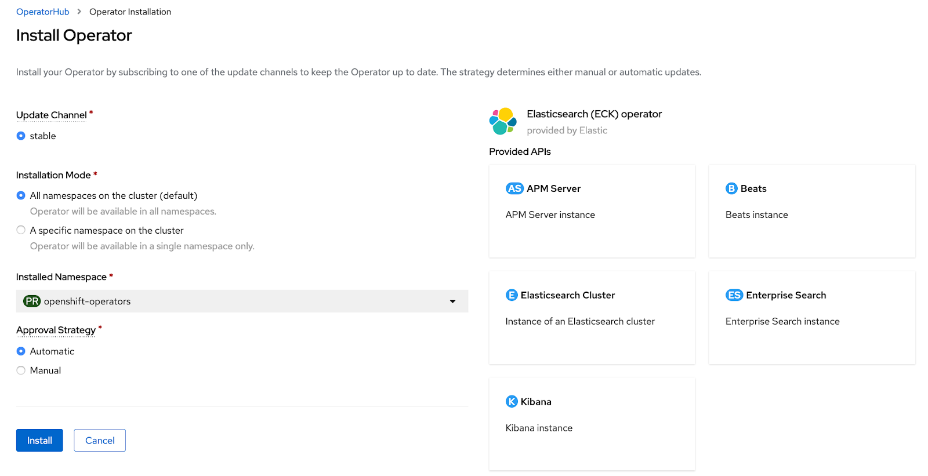Click the namespace dropdown caret arrow
The height and width of the screenshot is (476, 928).
(452, 301)
